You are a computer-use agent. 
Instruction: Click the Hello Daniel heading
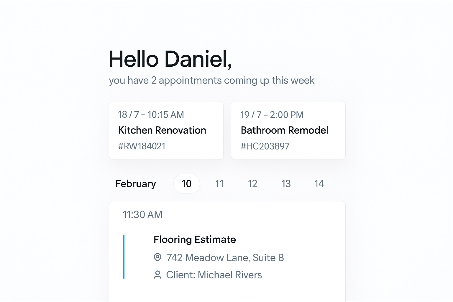click(170, 59)
